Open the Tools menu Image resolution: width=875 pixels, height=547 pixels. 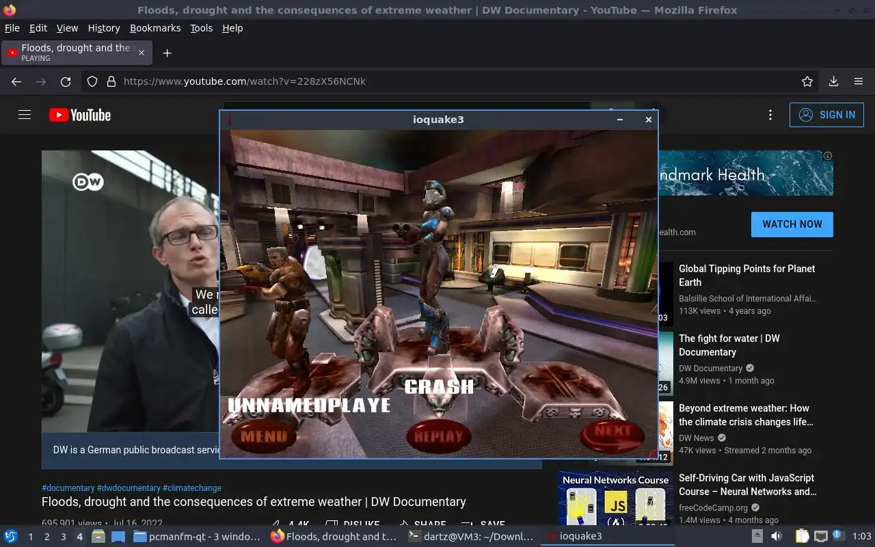[202, 28]
